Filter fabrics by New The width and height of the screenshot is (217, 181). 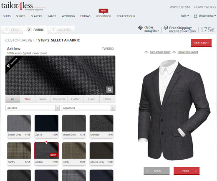[28, 99]
